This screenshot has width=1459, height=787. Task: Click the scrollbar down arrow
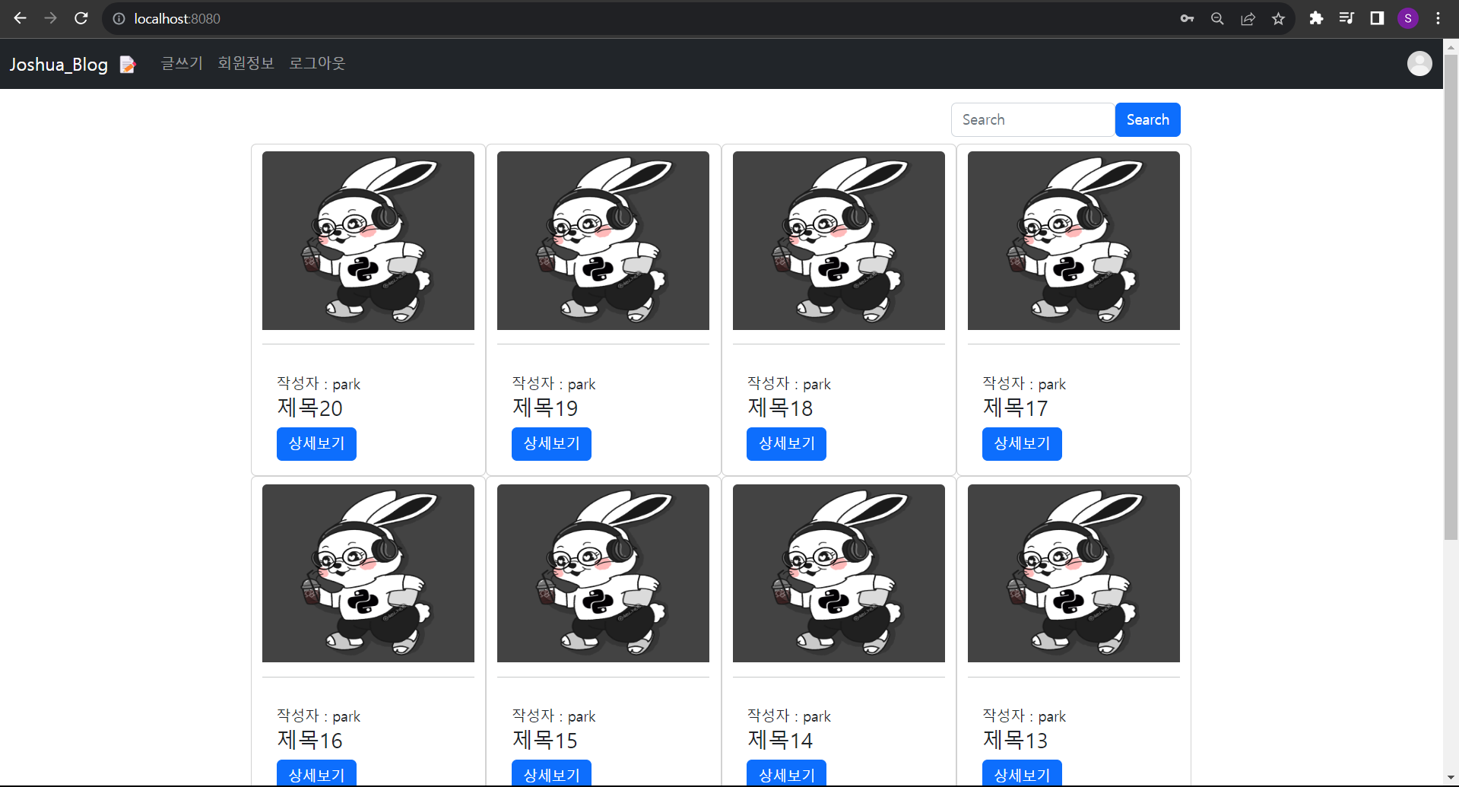(1451, 777)
